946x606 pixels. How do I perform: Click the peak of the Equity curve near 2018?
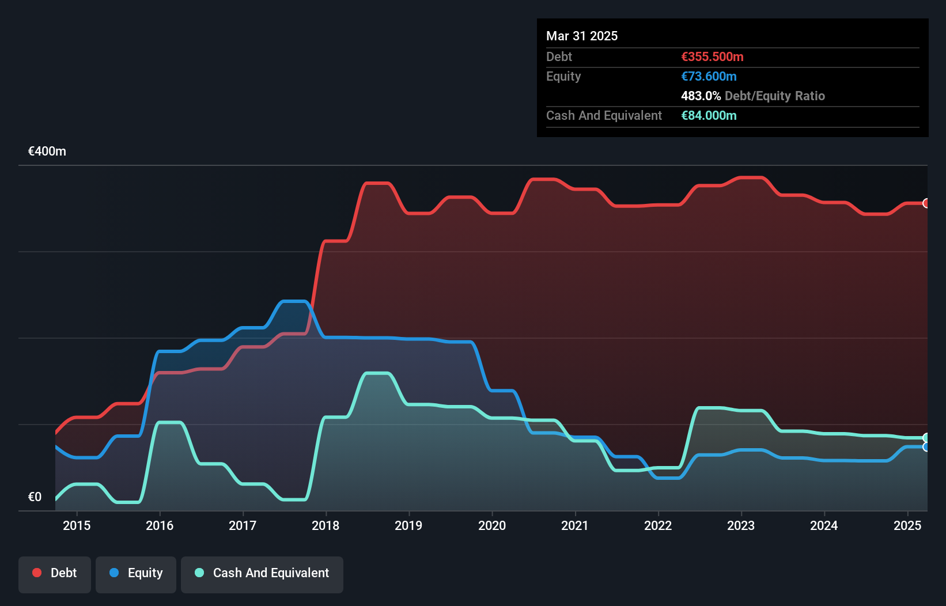294,302
